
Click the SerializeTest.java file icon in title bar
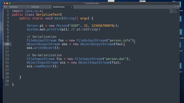(84, 3)
